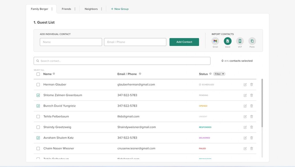Create a New Group

click(x=120, y=9)
